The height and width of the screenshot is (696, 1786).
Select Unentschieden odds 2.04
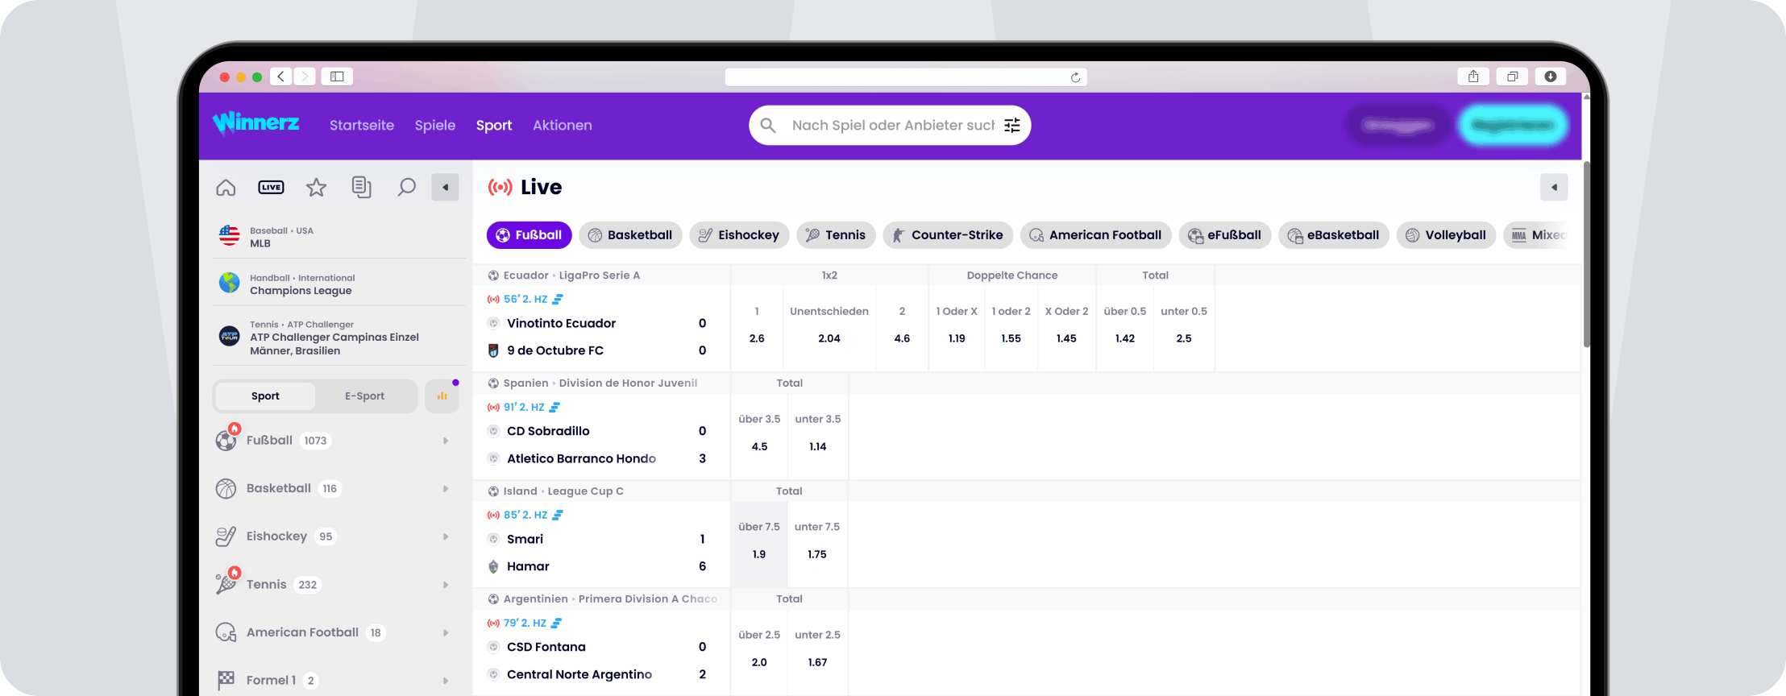click(829, 329)
